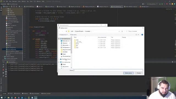The image size is (176, 99).
Task: Open the Edit menu in PyCharm
Action: click(7, 1)
